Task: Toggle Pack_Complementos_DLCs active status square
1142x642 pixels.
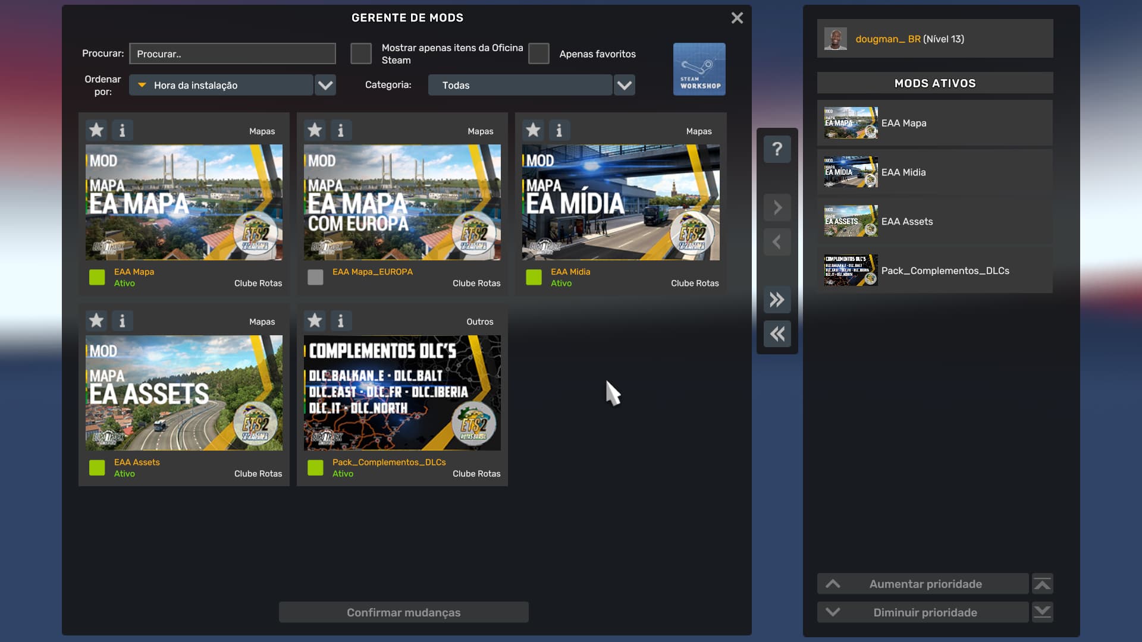Action: click(x=315, y=468)
